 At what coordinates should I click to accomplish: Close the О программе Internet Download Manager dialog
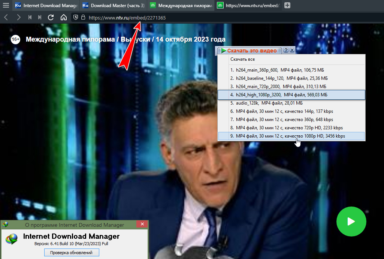click(142, 224)
